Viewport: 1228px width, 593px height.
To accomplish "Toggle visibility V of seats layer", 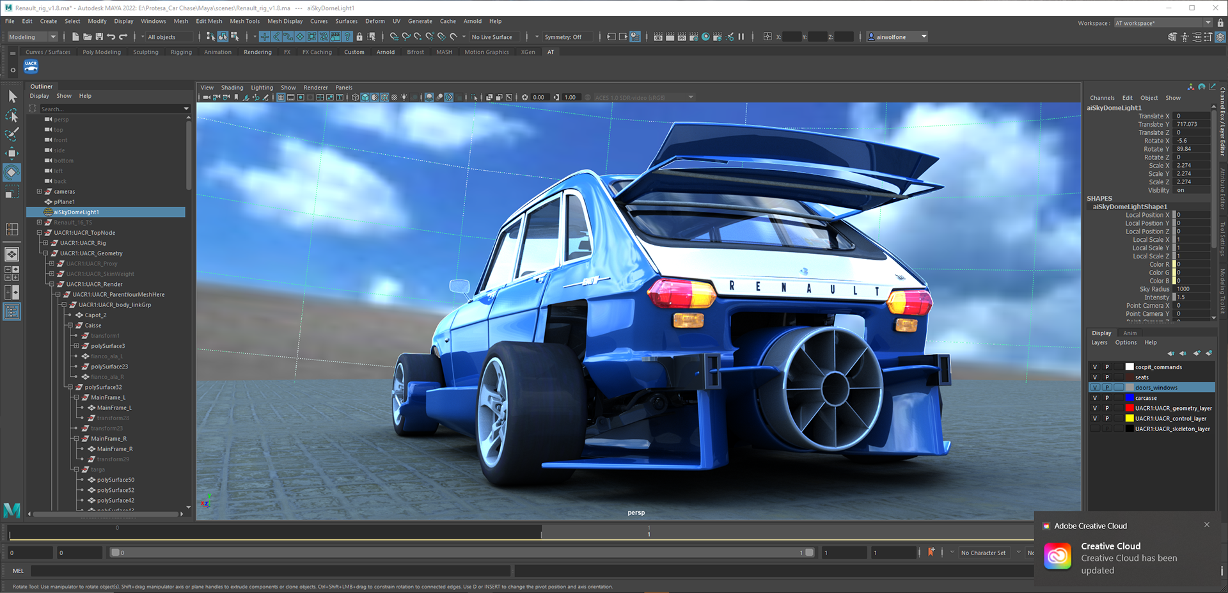I will point(1095,377).
